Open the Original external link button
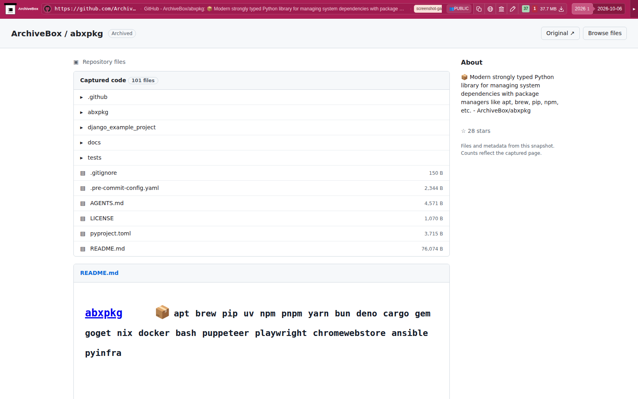This screenshot has height=399, width=638. coord(560,34)
